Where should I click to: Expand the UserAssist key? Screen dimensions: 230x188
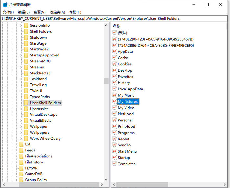click(21, 109)
